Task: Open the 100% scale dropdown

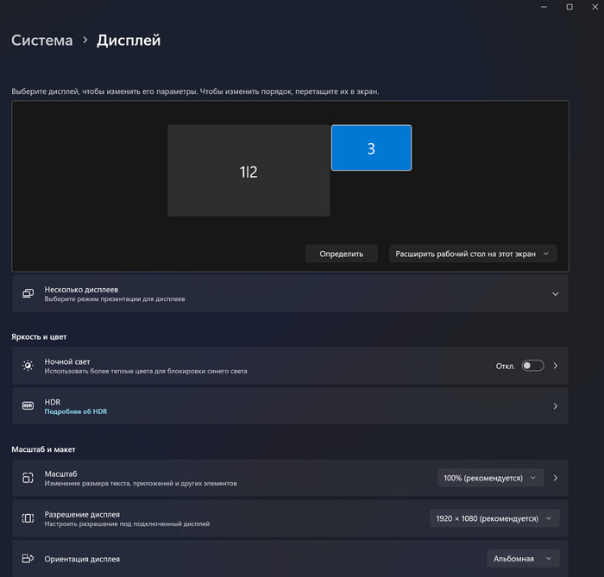Action: (x=490, y=478)
